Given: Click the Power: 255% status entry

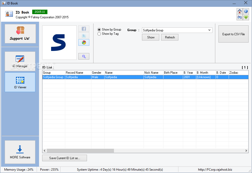Looking at the screenshot, I should point(49,170).
